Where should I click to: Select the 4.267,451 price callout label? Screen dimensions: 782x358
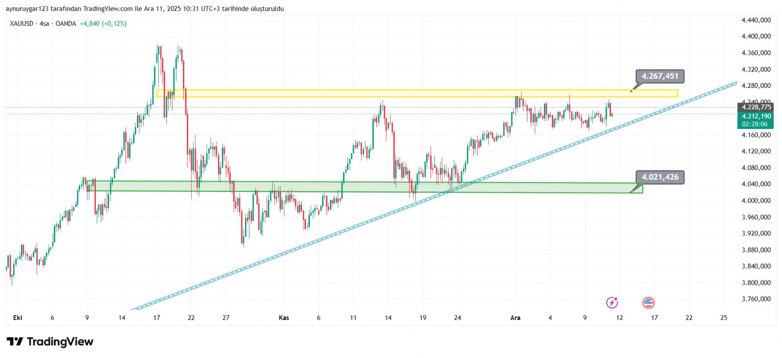(x=660, y=76)
